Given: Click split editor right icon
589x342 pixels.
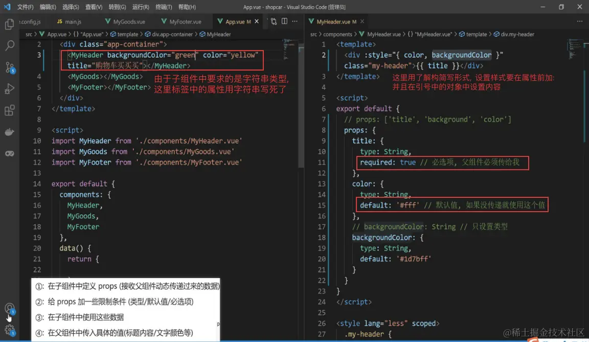Looking at the screenshot, I should pos(284,21).
